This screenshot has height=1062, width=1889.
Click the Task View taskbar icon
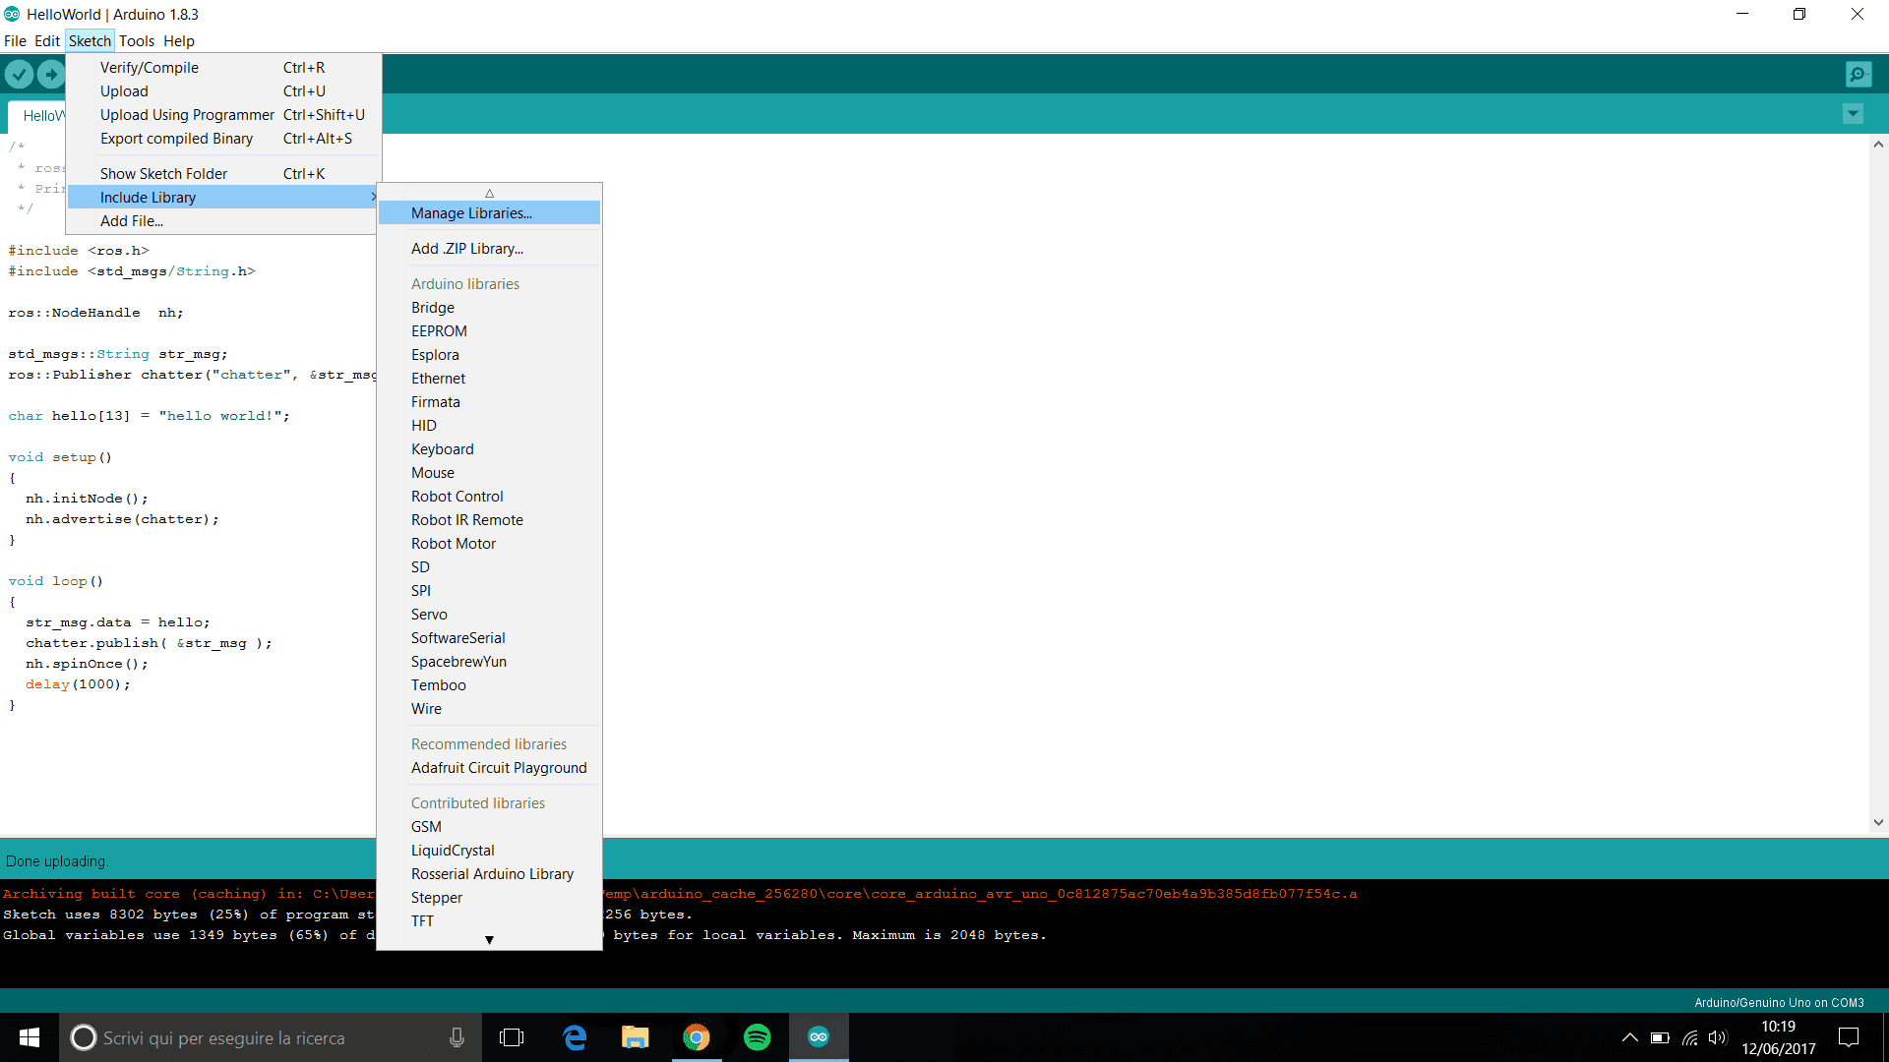tap(512, 1037)
